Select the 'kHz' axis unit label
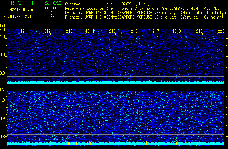 click(x=3, y=29)
